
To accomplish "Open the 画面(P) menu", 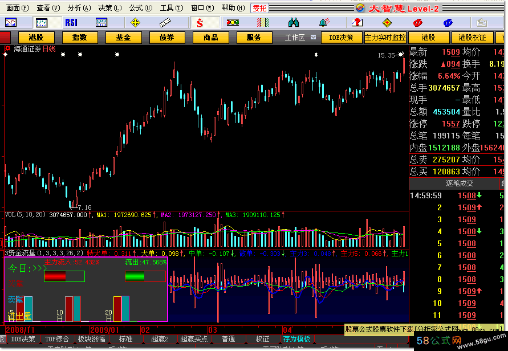I will [17, 8].
